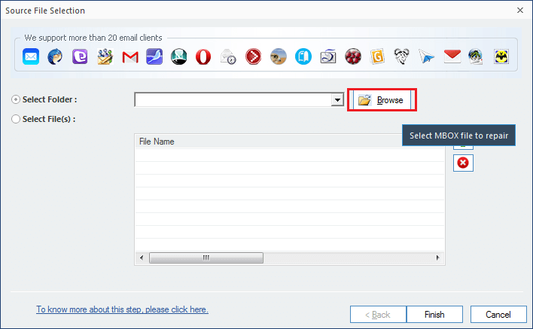Open the folder path dropdown arrow
The image size is (533, 329).
tap(337, 100)
